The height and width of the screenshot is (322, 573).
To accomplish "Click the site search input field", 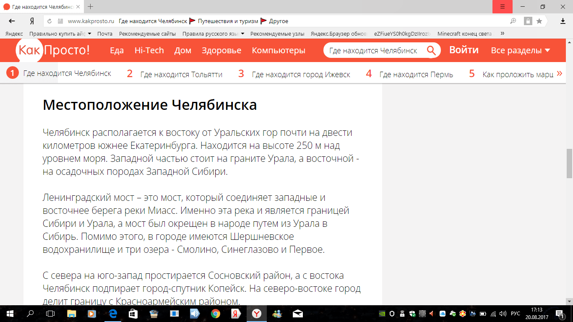I will pos(373,51).
